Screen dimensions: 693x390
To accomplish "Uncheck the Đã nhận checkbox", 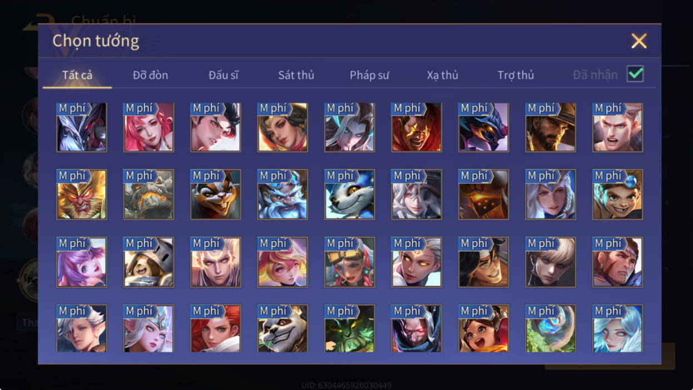I will [x=635, y=74].
